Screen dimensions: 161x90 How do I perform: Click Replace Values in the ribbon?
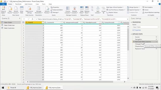tap(112, 12)
